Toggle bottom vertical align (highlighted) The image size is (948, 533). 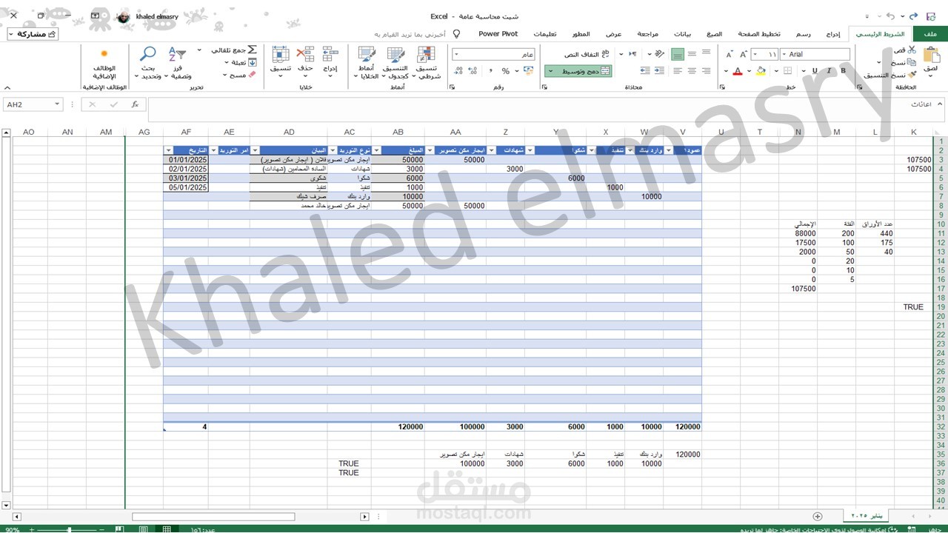click(678, 55)
